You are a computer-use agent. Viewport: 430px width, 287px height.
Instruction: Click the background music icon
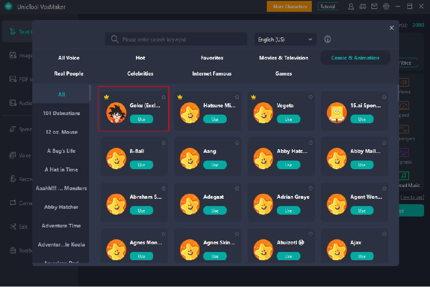(x=403, y=176)
